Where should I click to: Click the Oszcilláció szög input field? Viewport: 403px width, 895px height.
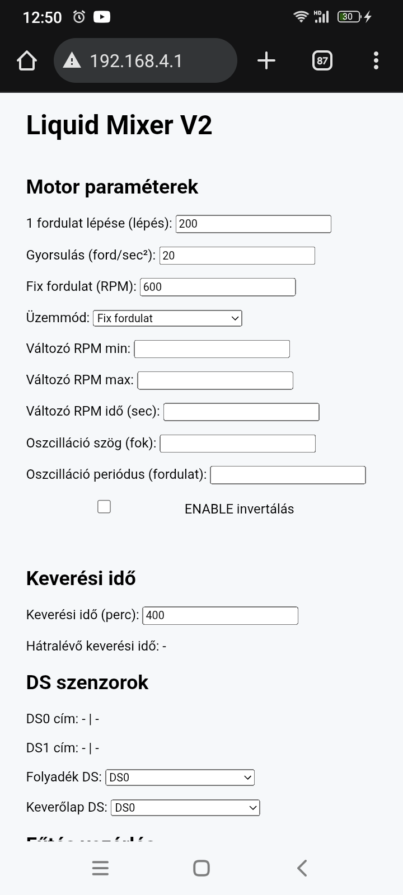pos(238,444)
